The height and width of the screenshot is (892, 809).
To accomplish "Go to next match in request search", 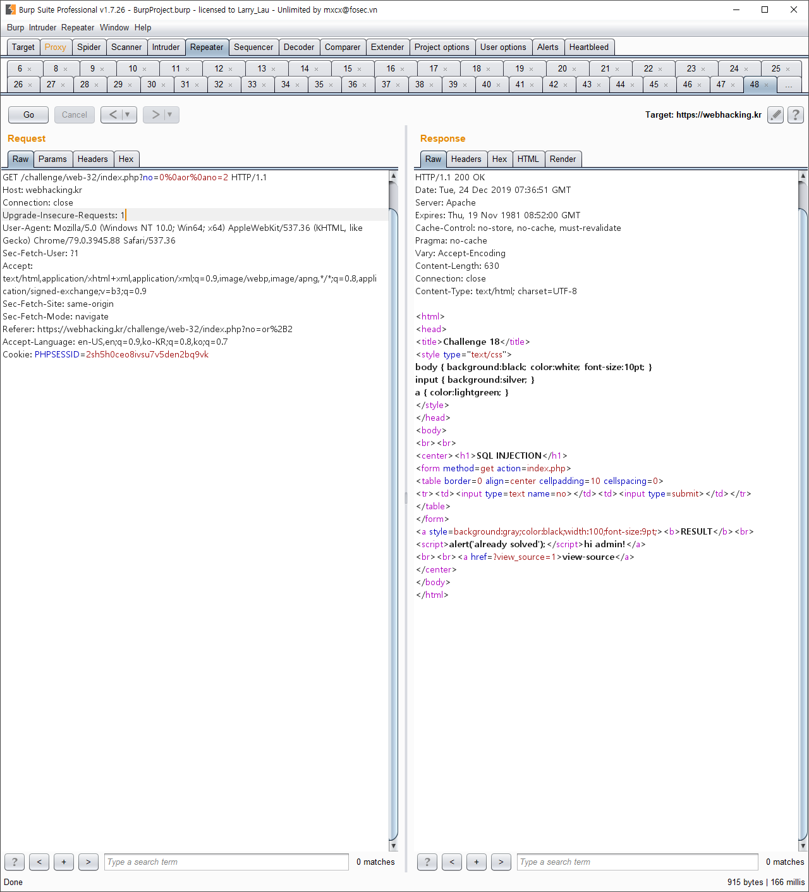I will click(x=88, y=862).
